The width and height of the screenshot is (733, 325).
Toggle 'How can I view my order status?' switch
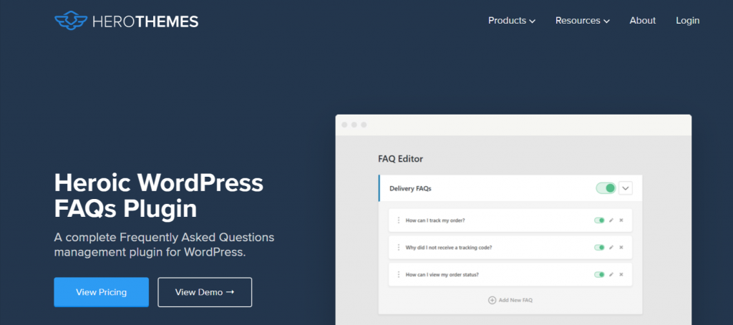click(599, 274)
